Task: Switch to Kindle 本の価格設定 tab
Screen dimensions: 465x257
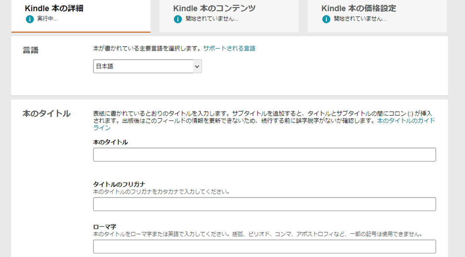Action: tap(377, 16)
